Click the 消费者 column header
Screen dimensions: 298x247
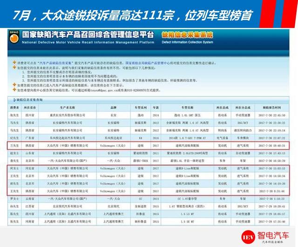pyautogui.click(x=14, y=108)
